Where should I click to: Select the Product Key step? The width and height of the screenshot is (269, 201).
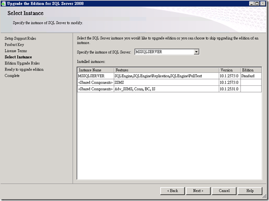15,45
